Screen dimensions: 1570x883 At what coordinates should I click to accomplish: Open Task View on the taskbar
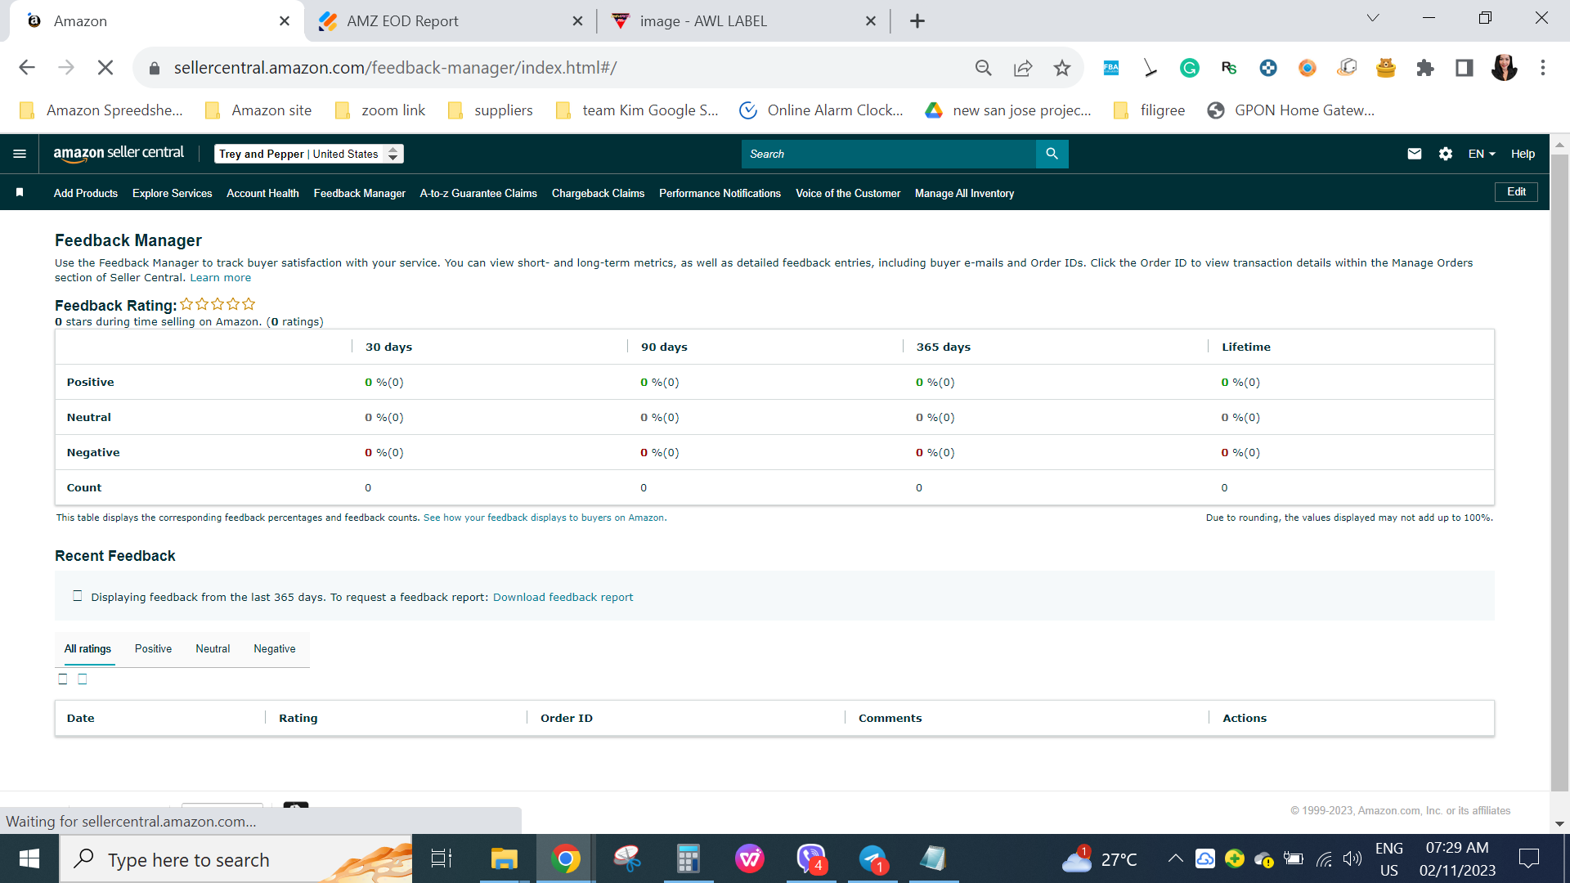click(442, 859)
